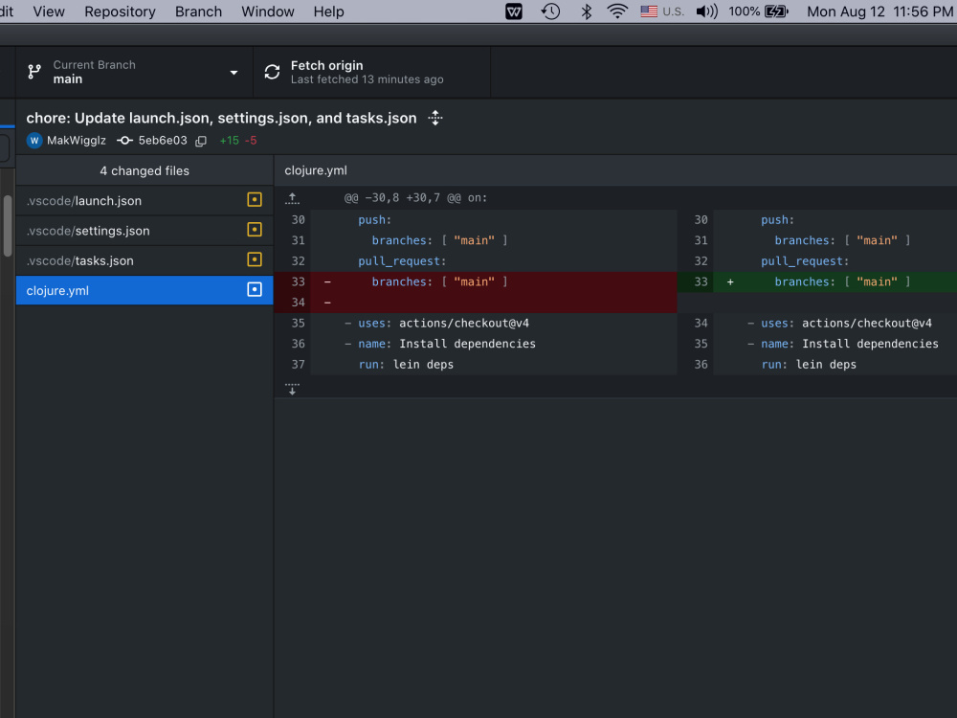Click modified status icon for settings.json
The width and height of the screenshot is (957, 718).
255,230
